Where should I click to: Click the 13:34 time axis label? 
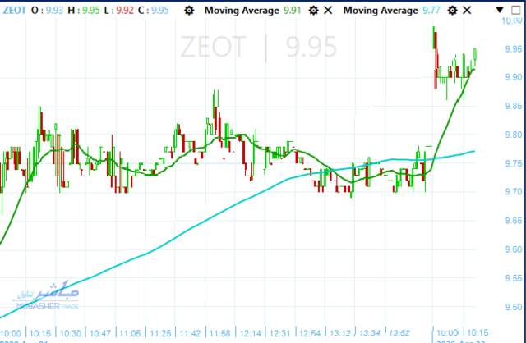pos(370,333)
